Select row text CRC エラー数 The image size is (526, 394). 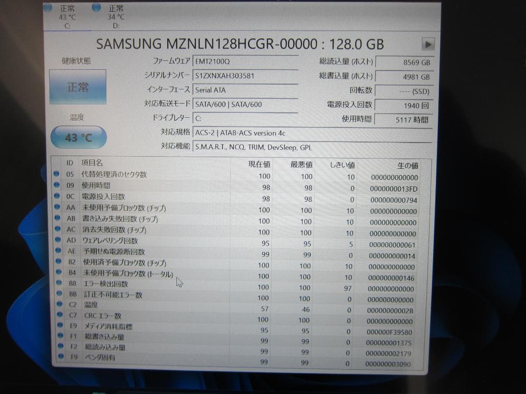pyautogui.click(x=103, y=316)
